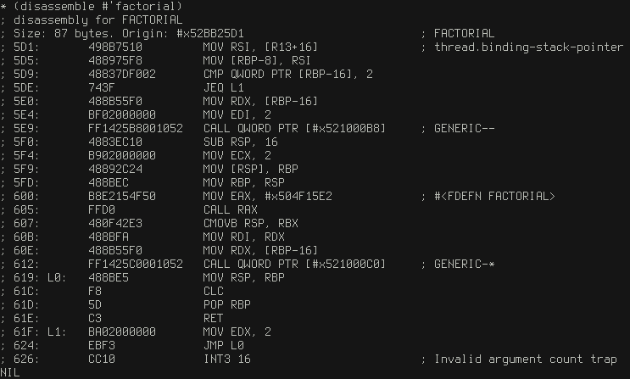Click the thread.binding-stack-pointer comment
The height and width of the screenshot is (379, 630).
pos(529,47)
